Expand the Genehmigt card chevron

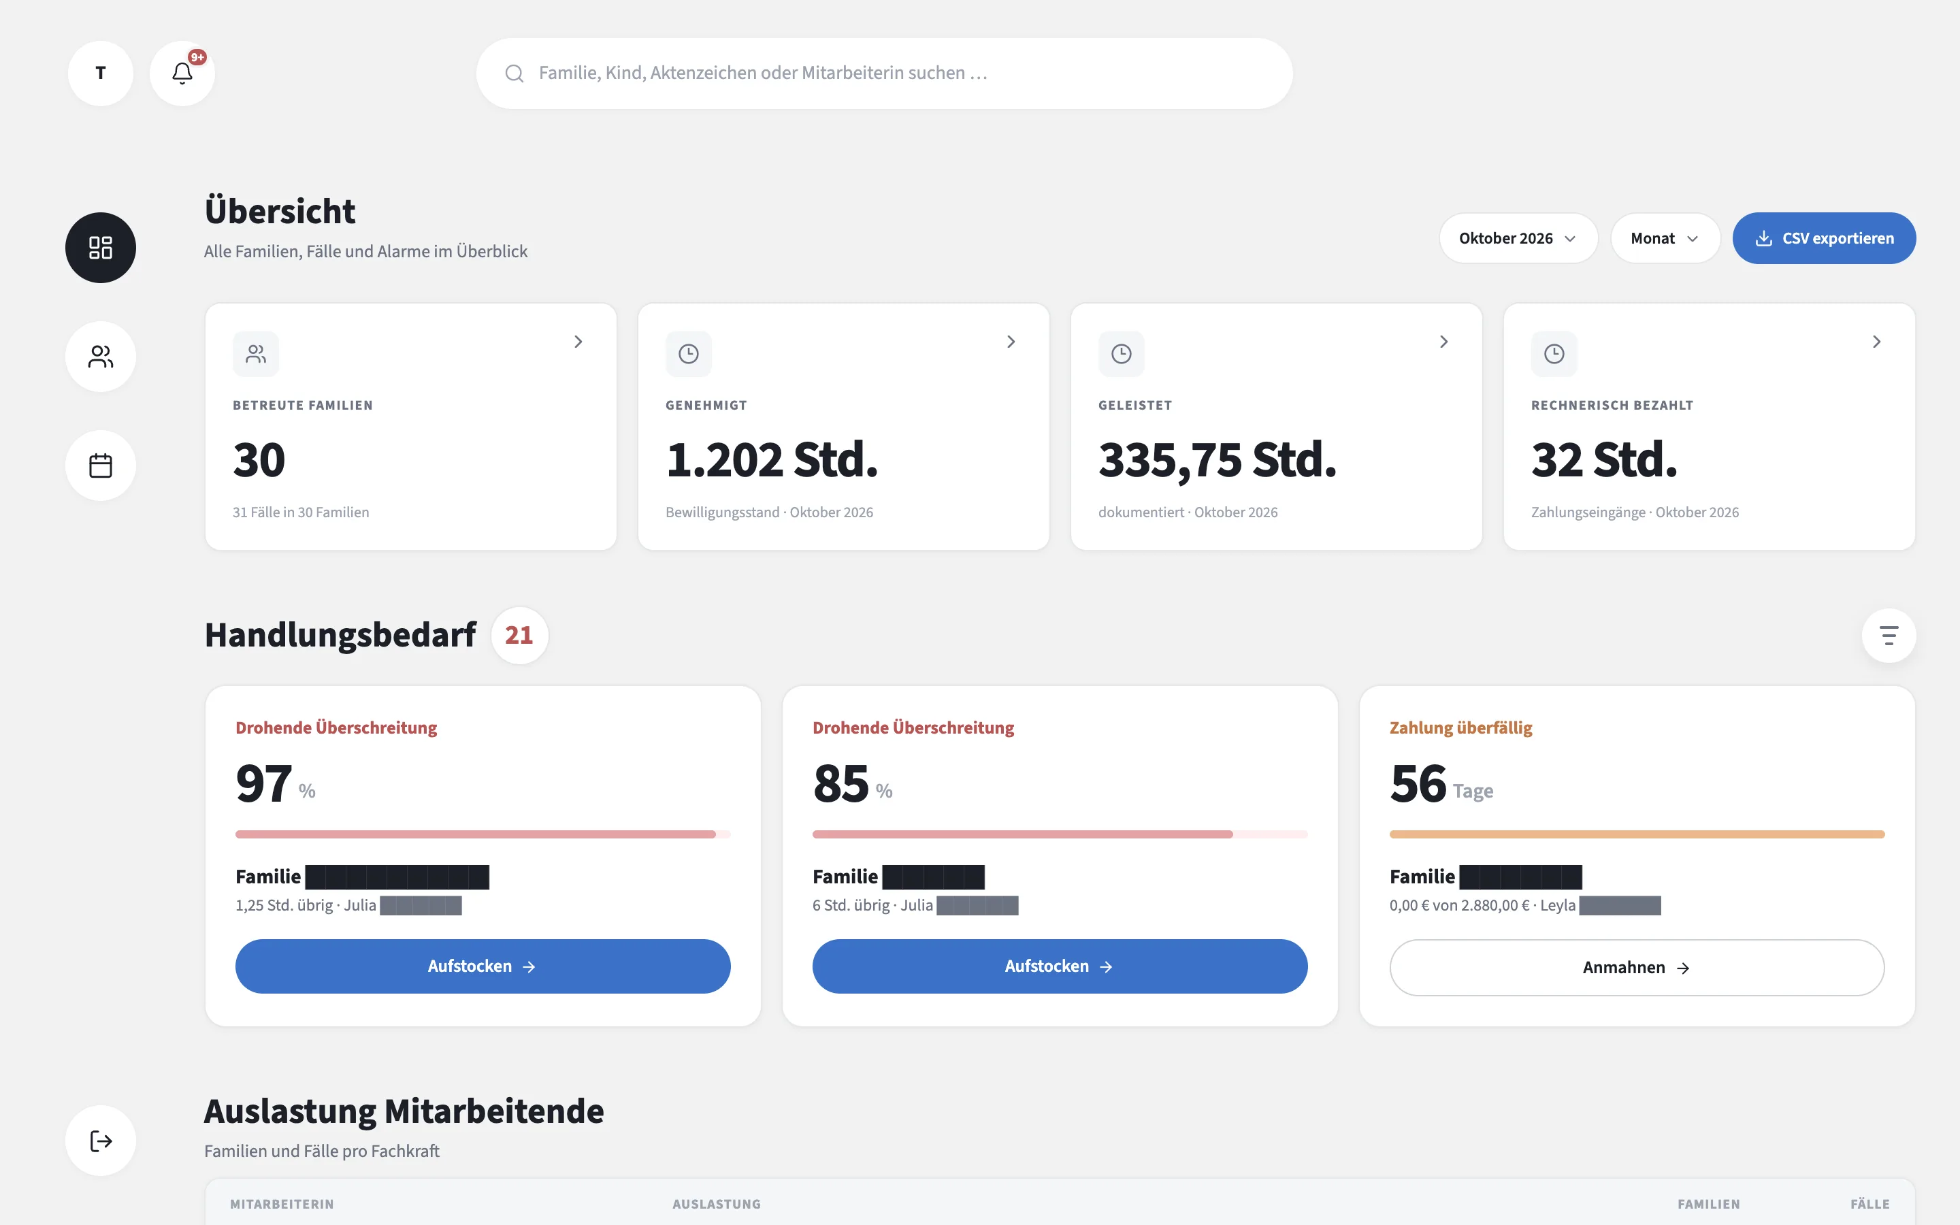[x=1011, y=342]
